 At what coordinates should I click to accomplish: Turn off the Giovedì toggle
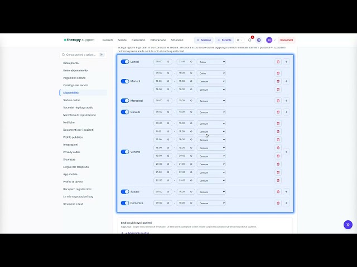(x=125, y=112)
